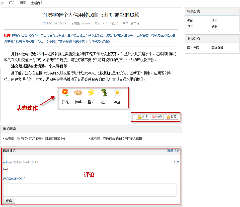Click into the comment text box
The image size is (240, 207).
pos(90,190)
